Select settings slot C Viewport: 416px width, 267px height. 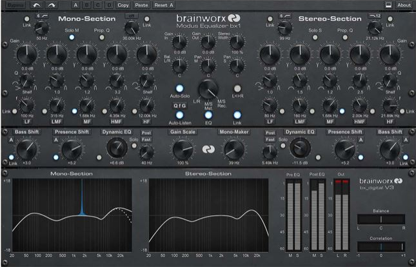click(x=98, y=5)
